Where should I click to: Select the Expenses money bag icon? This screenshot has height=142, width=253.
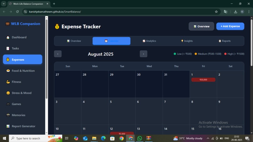pos(8,60)
